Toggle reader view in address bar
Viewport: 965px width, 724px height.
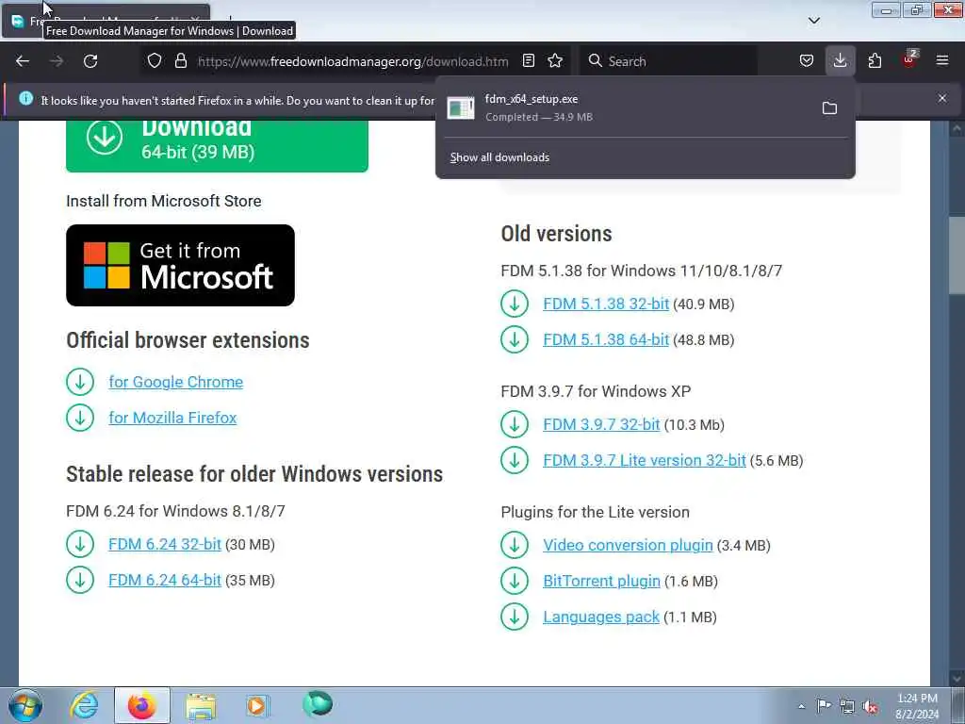[x=528, y=61]
